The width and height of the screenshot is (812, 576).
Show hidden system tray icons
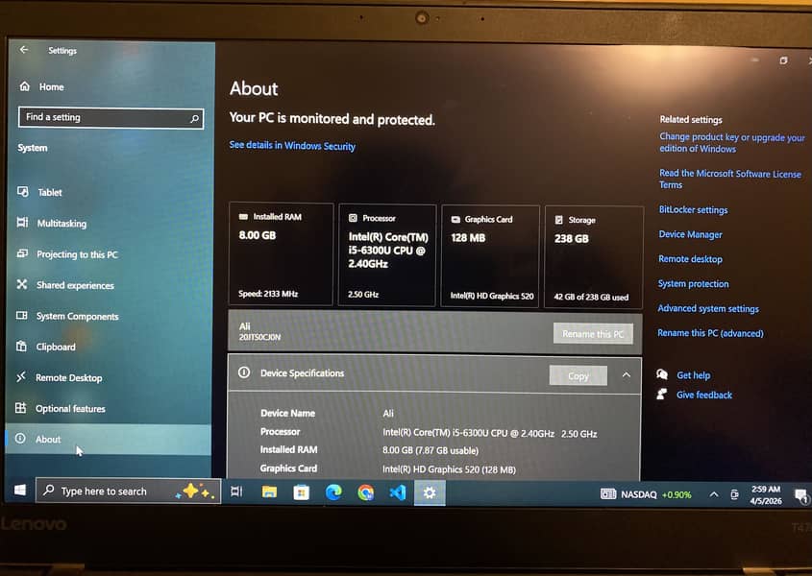(x=714, y=494)
